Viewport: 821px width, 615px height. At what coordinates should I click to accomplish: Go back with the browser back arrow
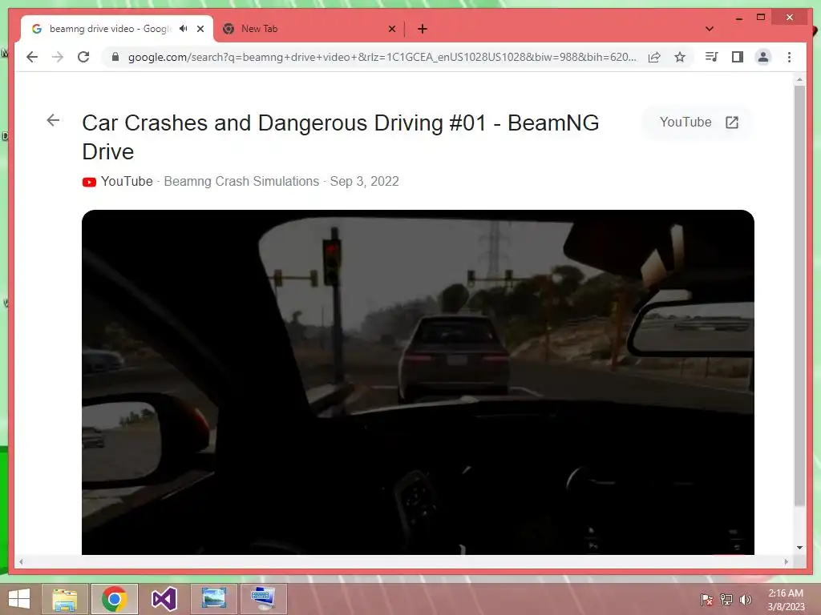pos(32,57)
